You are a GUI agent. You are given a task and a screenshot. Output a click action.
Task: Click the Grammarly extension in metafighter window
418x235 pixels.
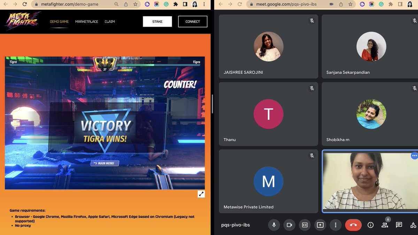point(167,4)
